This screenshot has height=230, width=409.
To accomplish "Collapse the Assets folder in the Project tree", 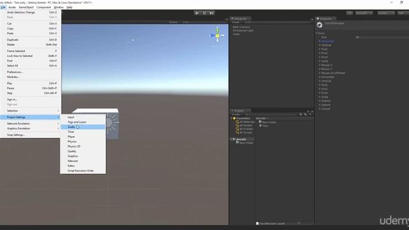I will (x=231, y=139).
